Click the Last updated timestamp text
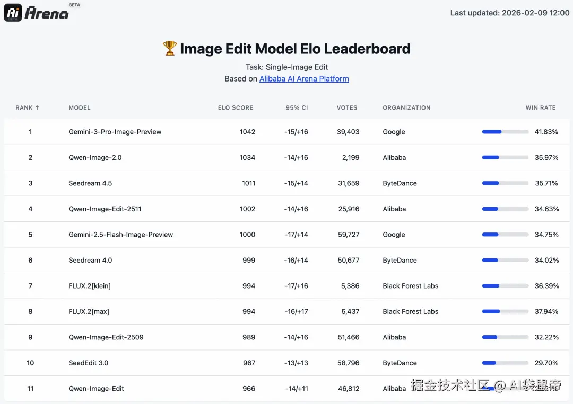 pyautogui.click(x=510, y=13)
